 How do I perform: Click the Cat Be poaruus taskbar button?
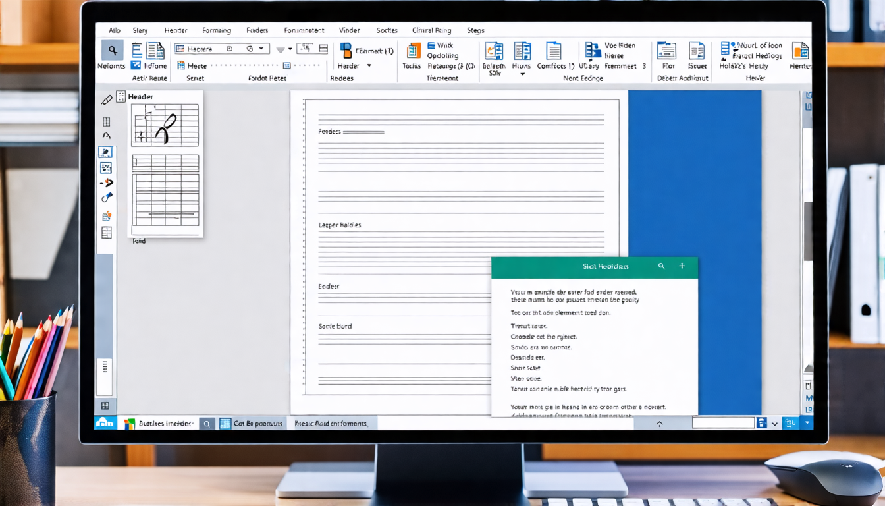coord(252,424)
